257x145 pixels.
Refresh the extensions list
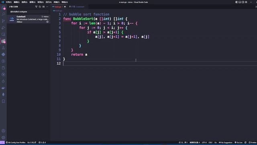40,7
